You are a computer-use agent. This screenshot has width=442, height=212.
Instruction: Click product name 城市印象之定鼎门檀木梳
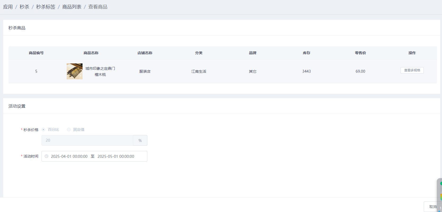(100, 71)
